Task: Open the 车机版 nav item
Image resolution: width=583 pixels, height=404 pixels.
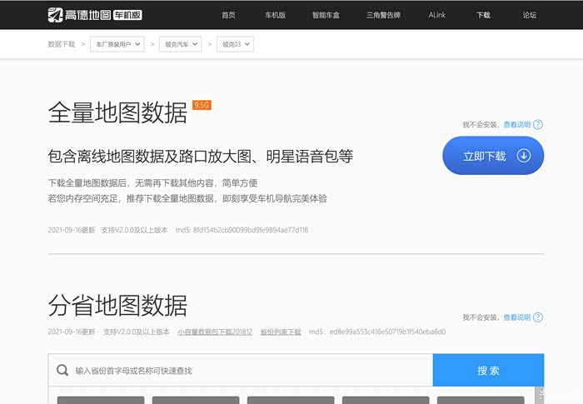Action: click(x=275, y=15)
